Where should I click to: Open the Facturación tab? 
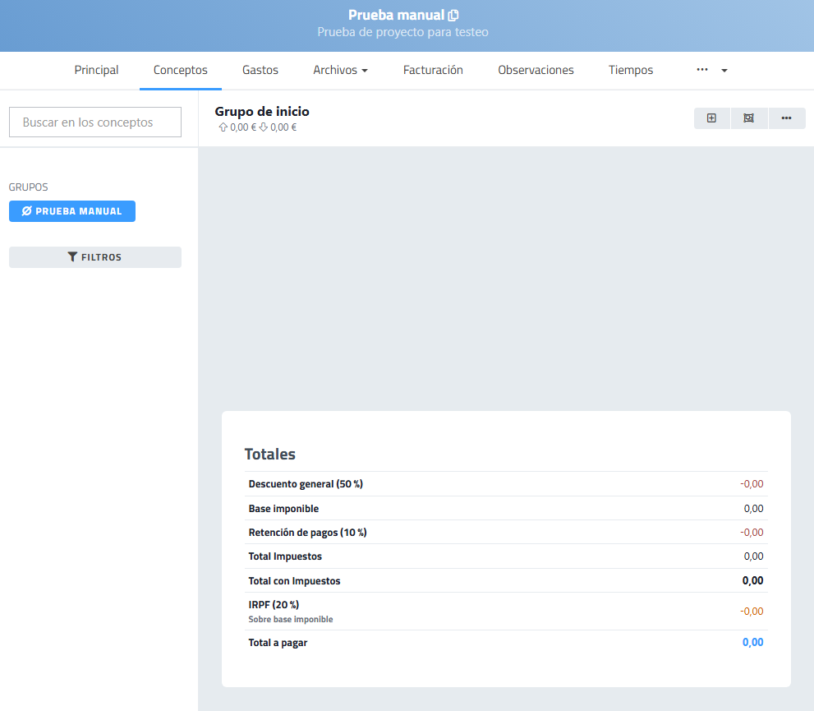(x=433, y=71)
